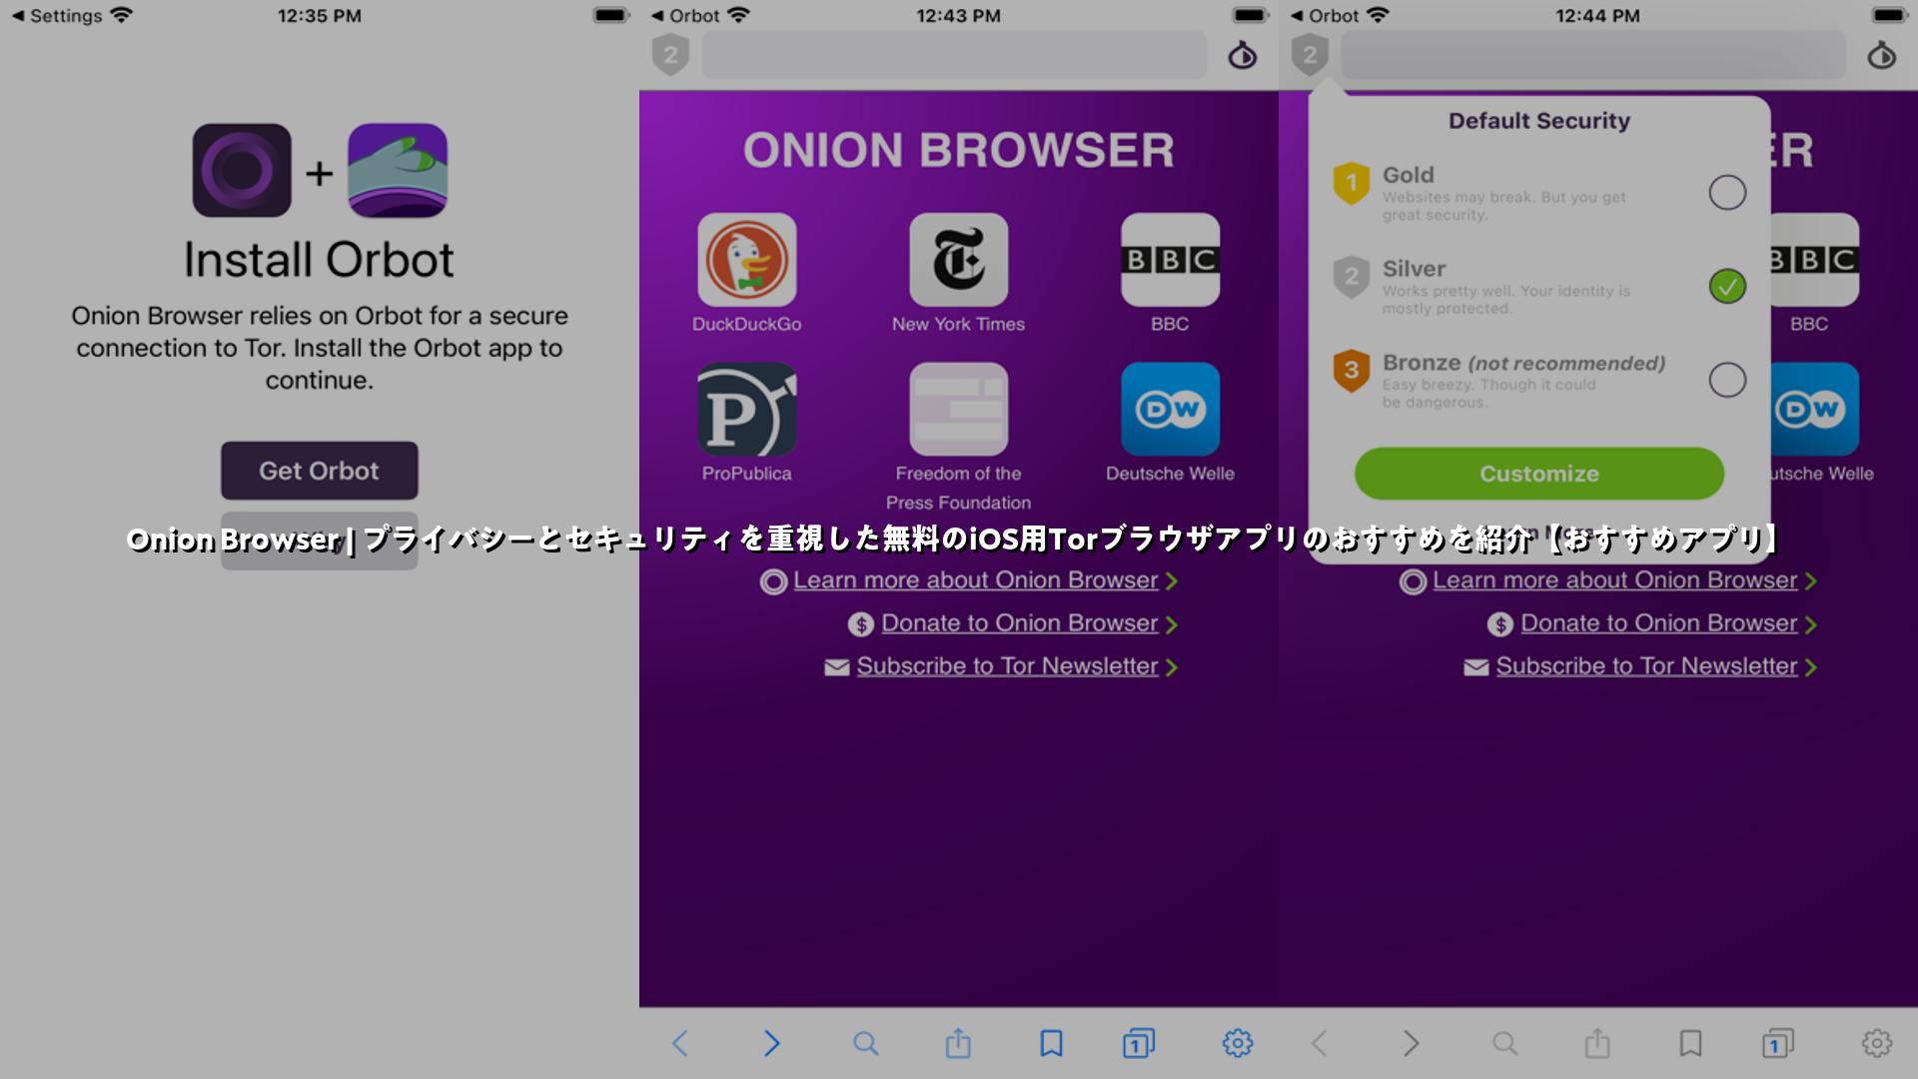Tap Tor onion icon in middle screen
1918x1079 pixels.
(1242, 55)
